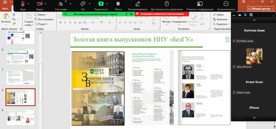Toggle strikethrough abc formatting
This screenshot has height=129, width=276.
(80, 22)
